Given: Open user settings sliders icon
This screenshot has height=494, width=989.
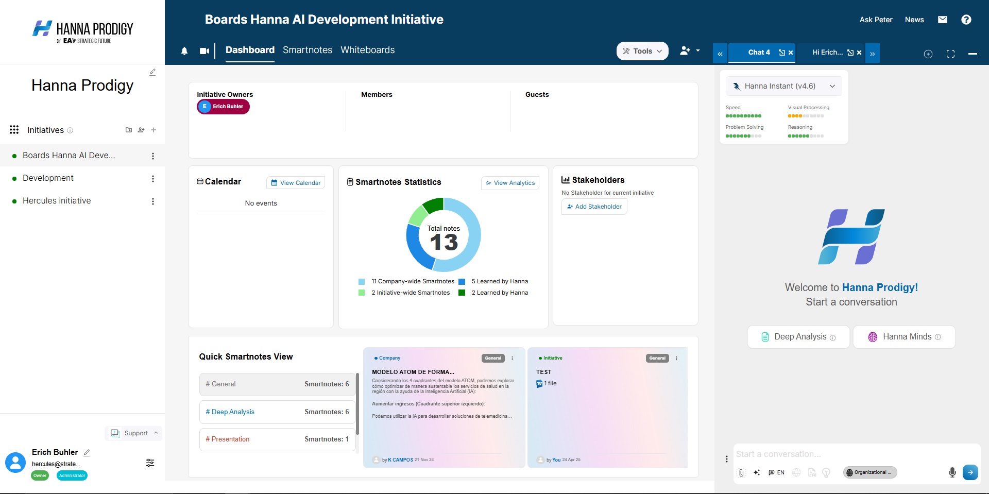Looking at the screenshot, I should (x=150, y=463).
